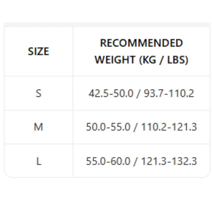The image size is (212, 212).
Task: Choose the M size cell
Action: coord(38,127)
